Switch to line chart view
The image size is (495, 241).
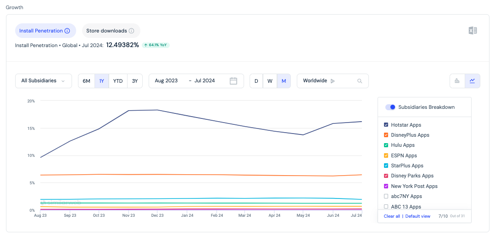(472, 81)
